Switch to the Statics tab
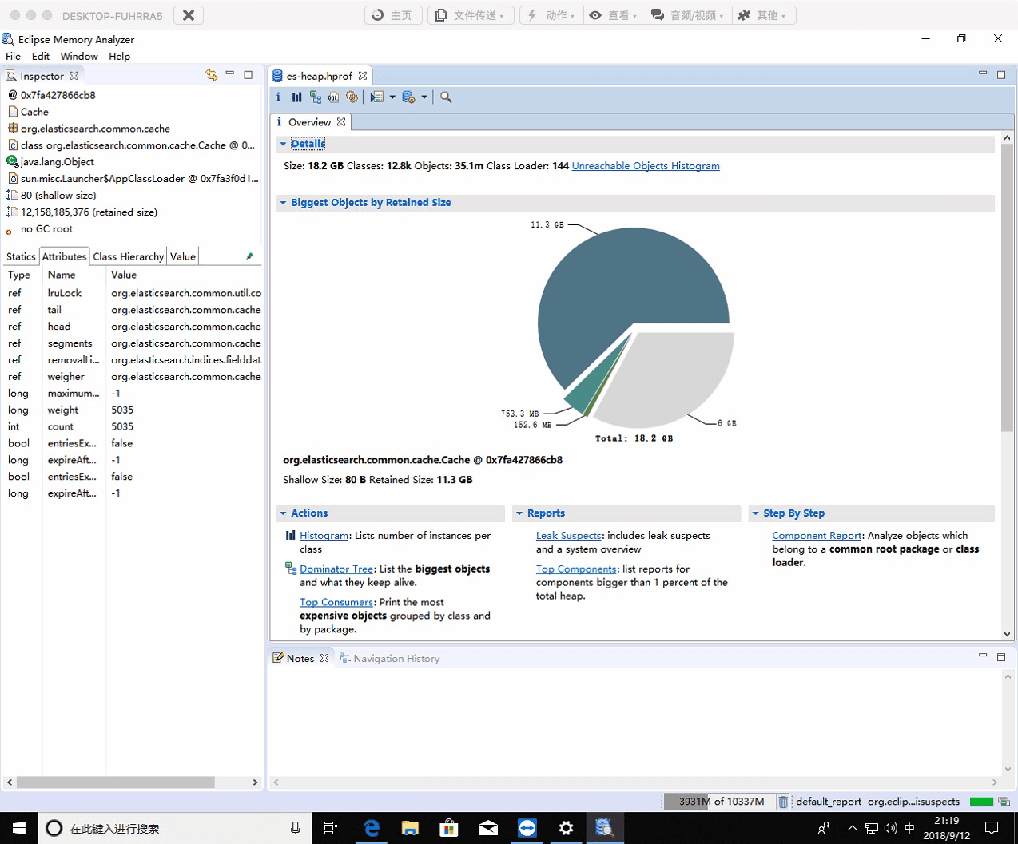The height and width of the screenshot is (844, 1018). tap(21, 256)
